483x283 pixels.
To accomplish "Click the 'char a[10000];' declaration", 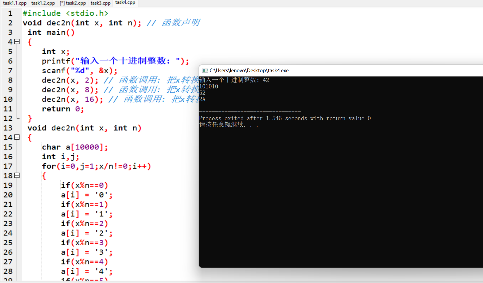I will pyautogui.click(x=75, y=147).
